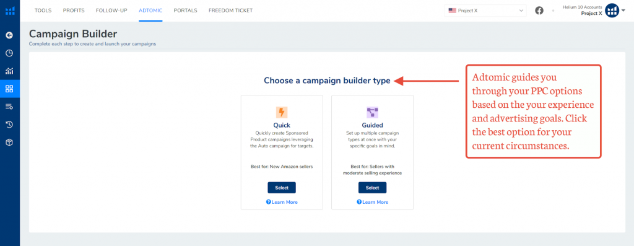This screenshot has width=634, height=246.
Task: Click the purple Guided flowchart icon
Action: (x=372, y=112)
